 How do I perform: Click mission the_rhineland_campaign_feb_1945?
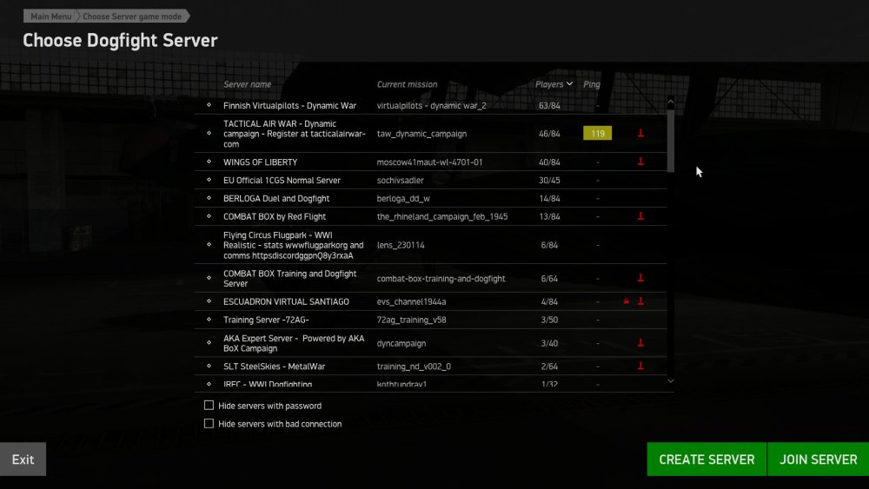tap(442, 216)
